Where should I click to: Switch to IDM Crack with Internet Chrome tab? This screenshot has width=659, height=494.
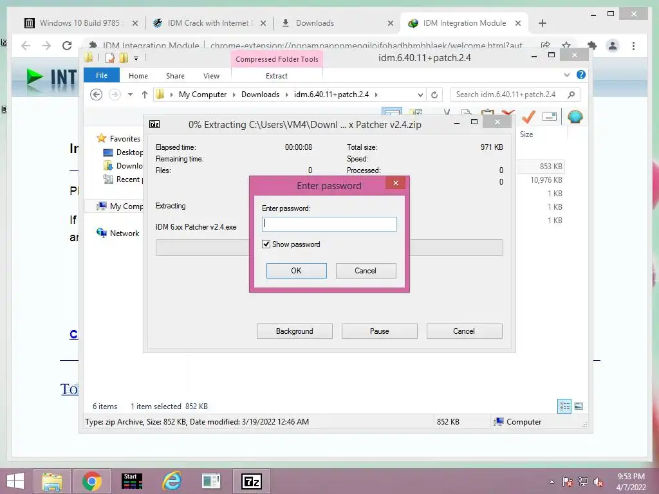[209, 23]
